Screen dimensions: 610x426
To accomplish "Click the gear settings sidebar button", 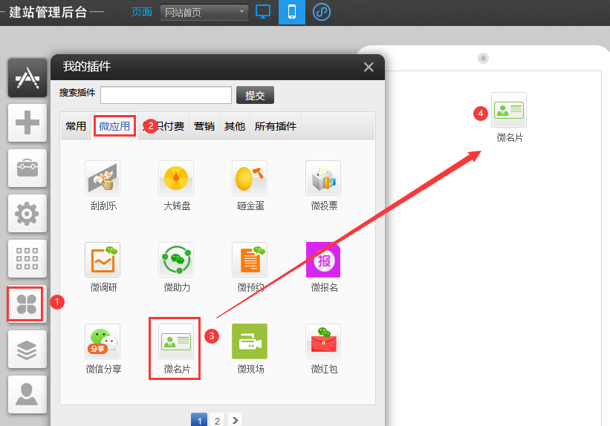I will [x=27, y=214].
